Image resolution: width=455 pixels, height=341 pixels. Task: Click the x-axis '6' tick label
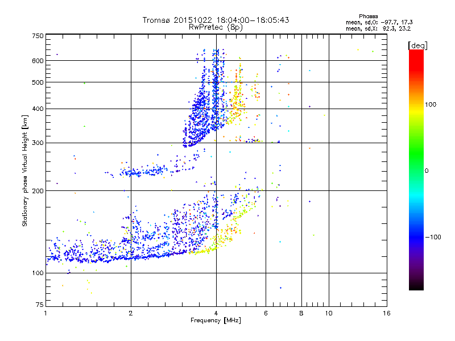point(266,313)
